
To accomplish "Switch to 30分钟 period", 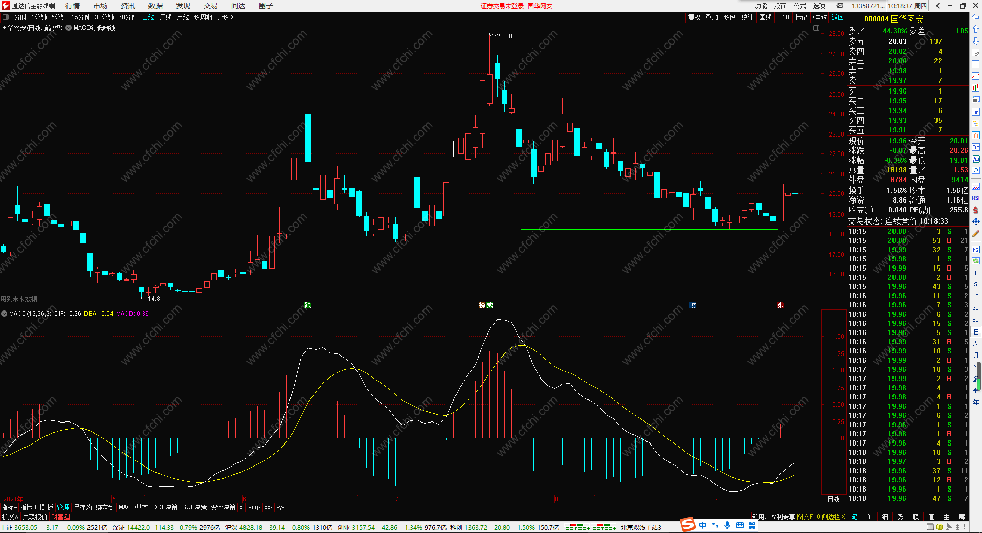I will point(104,17).
